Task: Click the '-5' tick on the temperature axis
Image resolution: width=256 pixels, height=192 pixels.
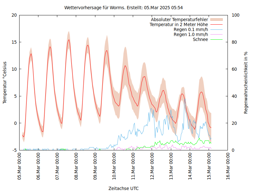Action: pyautogui.click(x=14, y=150)
